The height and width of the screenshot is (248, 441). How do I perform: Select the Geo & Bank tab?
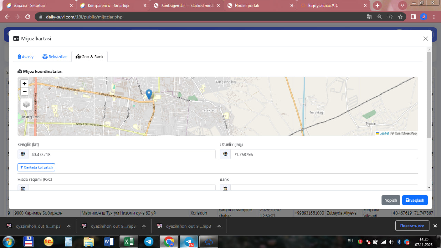coord(90,57)
